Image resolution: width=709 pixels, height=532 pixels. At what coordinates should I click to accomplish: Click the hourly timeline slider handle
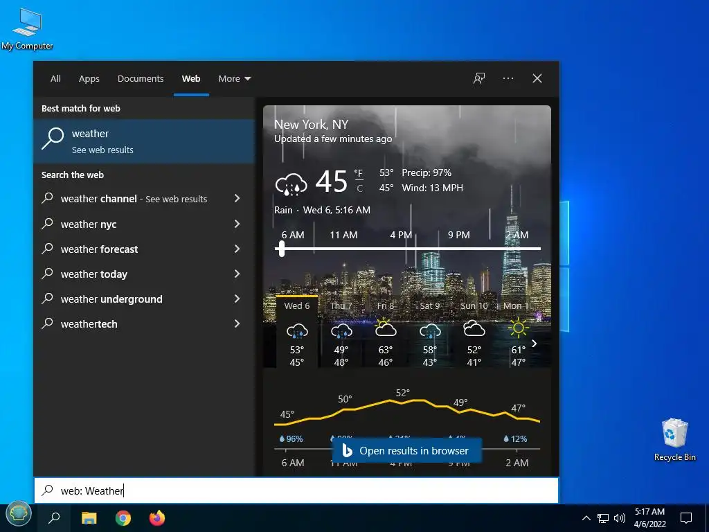[x=282, y=249]
